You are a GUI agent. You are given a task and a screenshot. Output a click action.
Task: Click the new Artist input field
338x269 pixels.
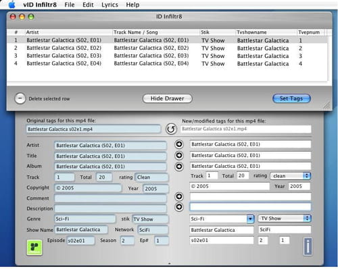coord(250,144)
